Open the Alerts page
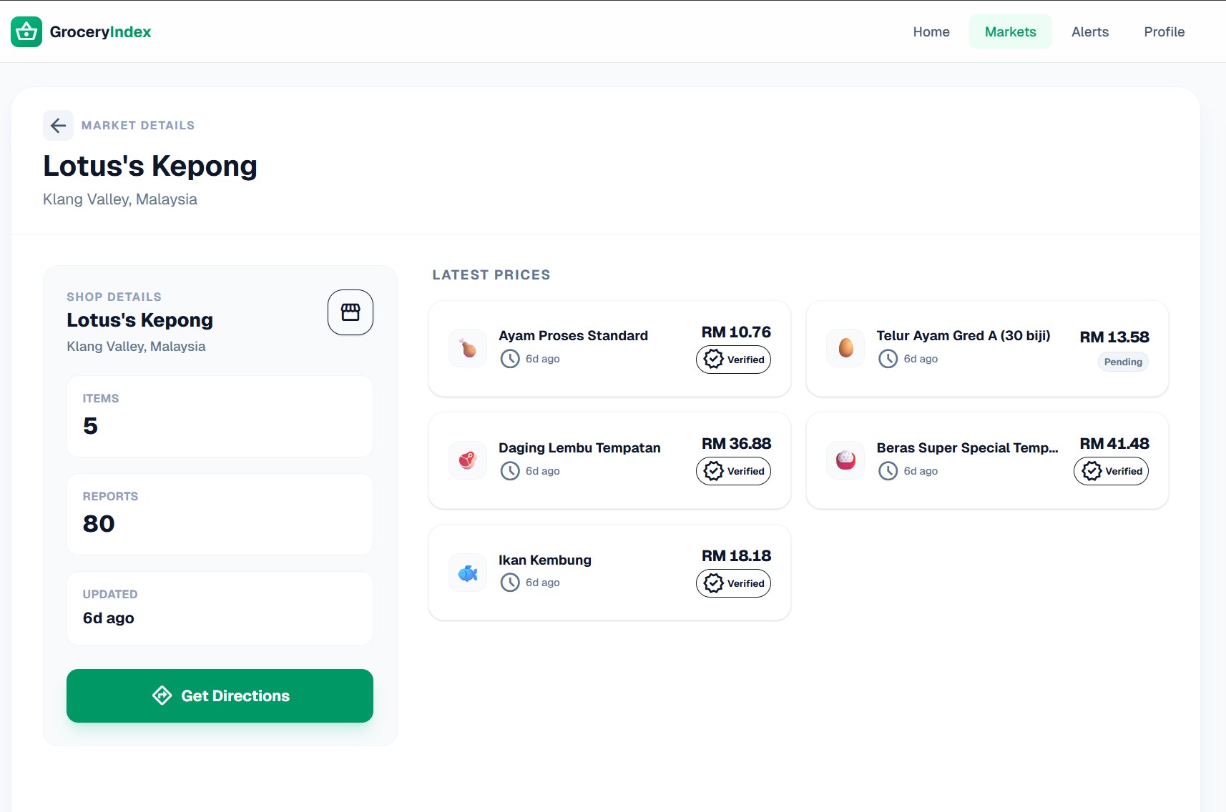The image size is (1226, 812). pyautogui.click(x=1090, y=32)
